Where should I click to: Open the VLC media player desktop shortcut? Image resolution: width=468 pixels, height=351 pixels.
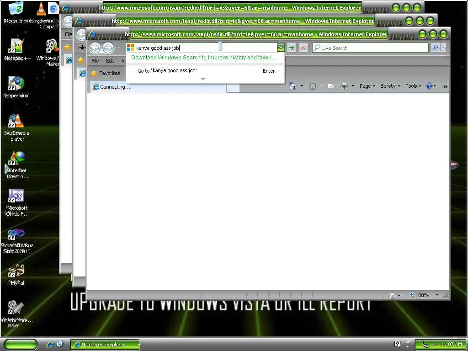click(x=16, y=128)
